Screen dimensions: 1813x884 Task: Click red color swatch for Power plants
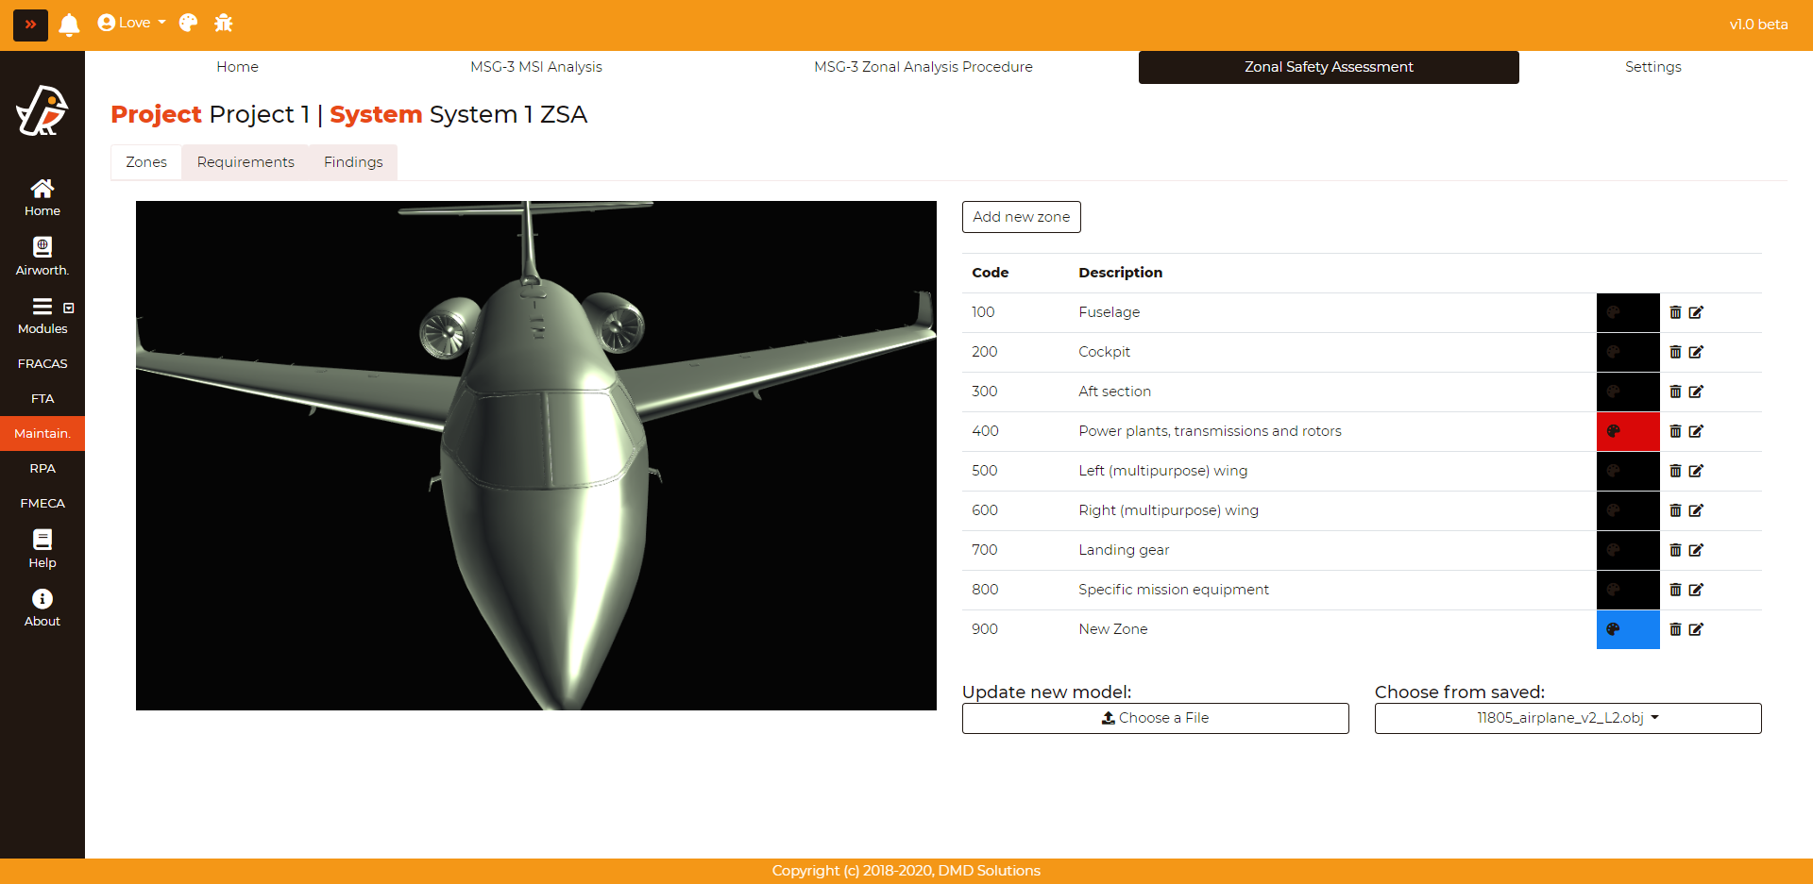point(1627,431)
